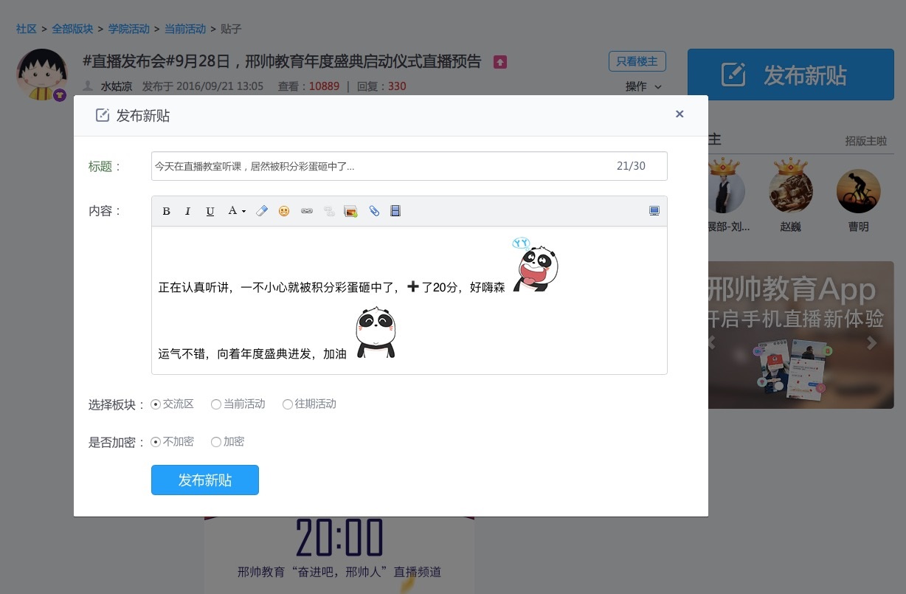The width and height of the screenshot is (906, 594).
Task: Open the 操作 dropdown menu
Action: click(x=641, y=86)
